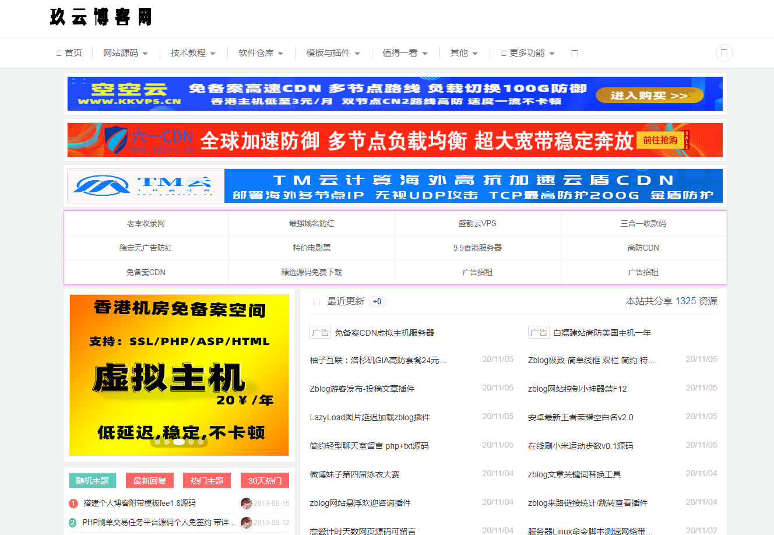
Task: Click the red number 1 rank badge
Action: [73, 504]
